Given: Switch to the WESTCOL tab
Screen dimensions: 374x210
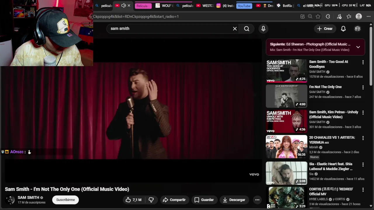Looking at the screenshot, I should click(x=205, y=6).
